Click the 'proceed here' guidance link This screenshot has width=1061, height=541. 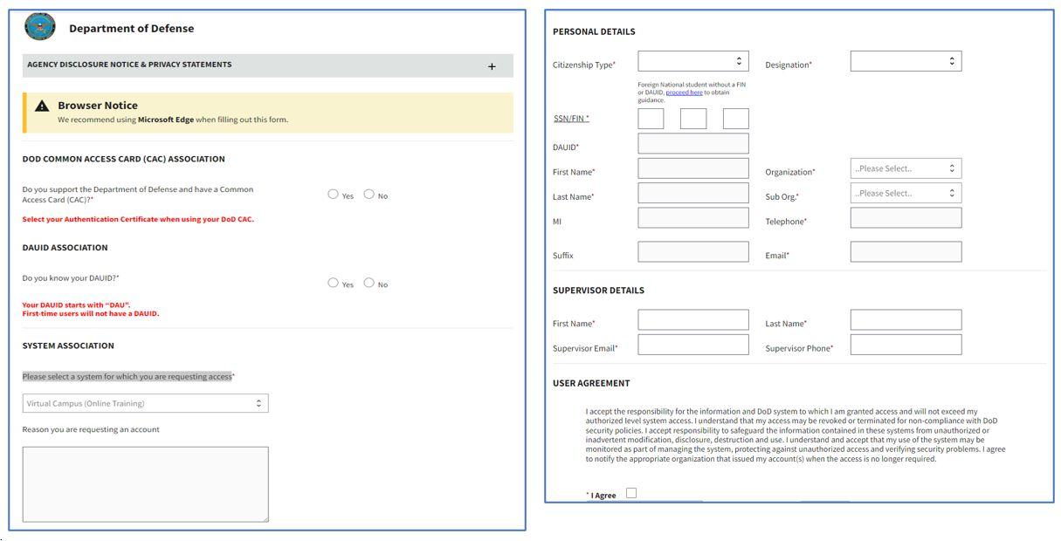[x=684, y=92]
